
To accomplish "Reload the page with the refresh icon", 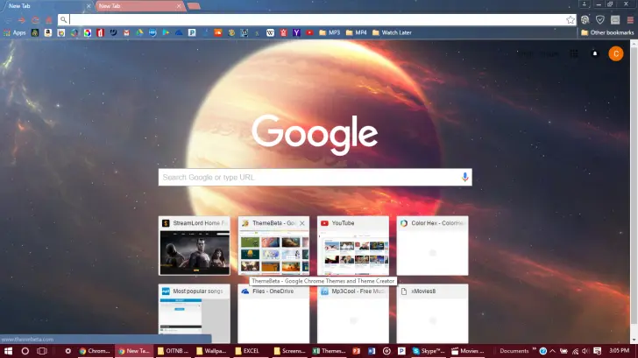I will (x=35, y=20).
